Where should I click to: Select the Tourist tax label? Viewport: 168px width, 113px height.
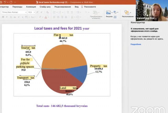[x=28, y=48]
